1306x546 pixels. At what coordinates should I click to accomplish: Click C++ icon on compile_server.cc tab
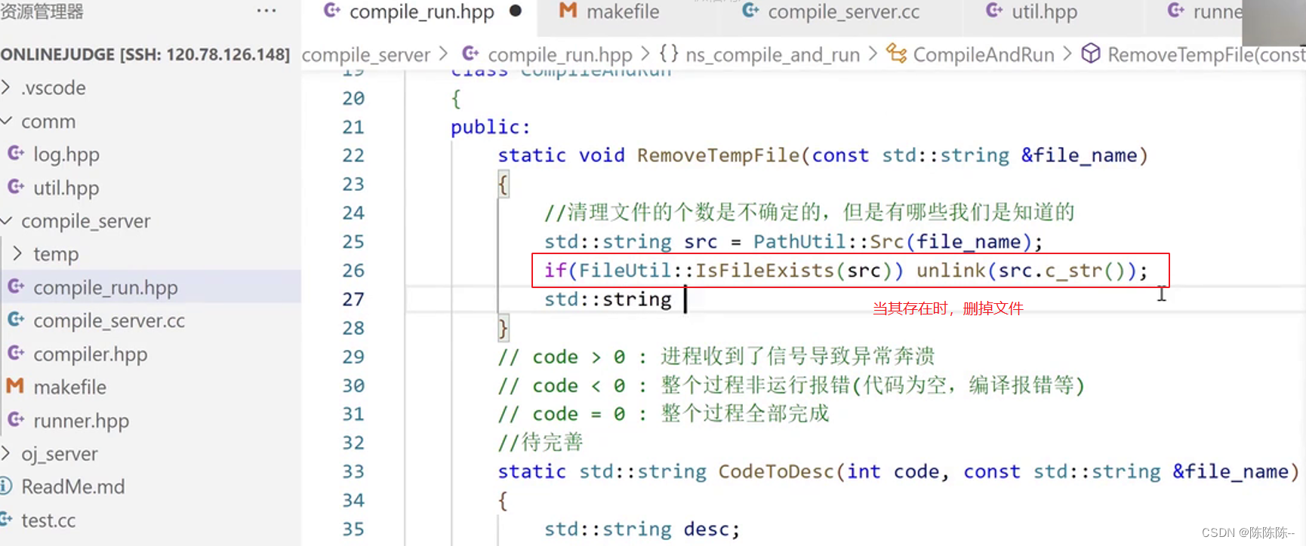coord(750,11)
